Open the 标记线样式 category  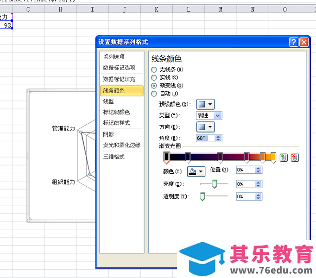[122, 123]
